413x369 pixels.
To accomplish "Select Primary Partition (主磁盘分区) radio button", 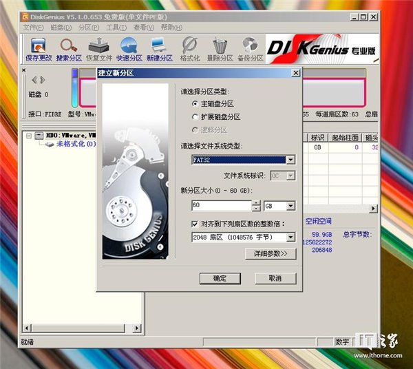I will click(x=195, y=104).
